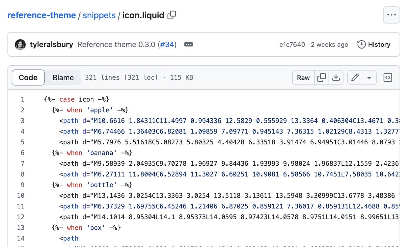This screenshot has width=406, height=247.
Task: Select line number 1
Action: (x=22, y=99)
